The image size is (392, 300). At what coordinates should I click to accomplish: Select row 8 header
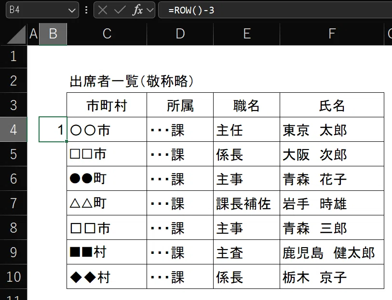pos(14,227)
